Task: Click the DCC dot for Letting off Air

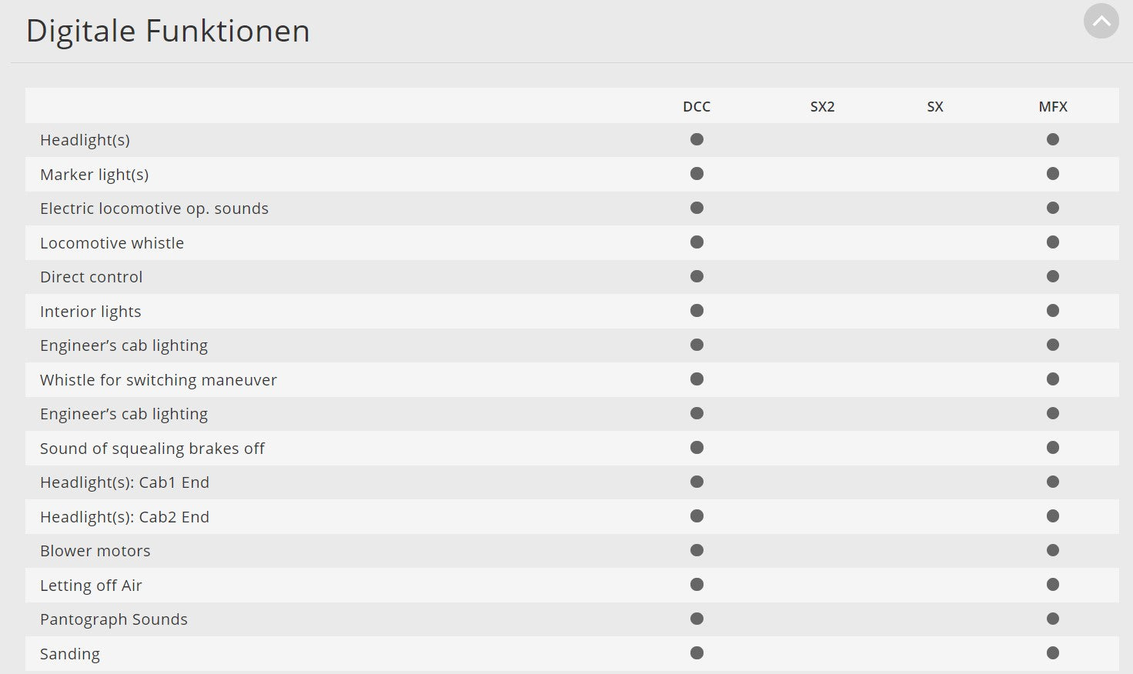Action: (697, 585)
